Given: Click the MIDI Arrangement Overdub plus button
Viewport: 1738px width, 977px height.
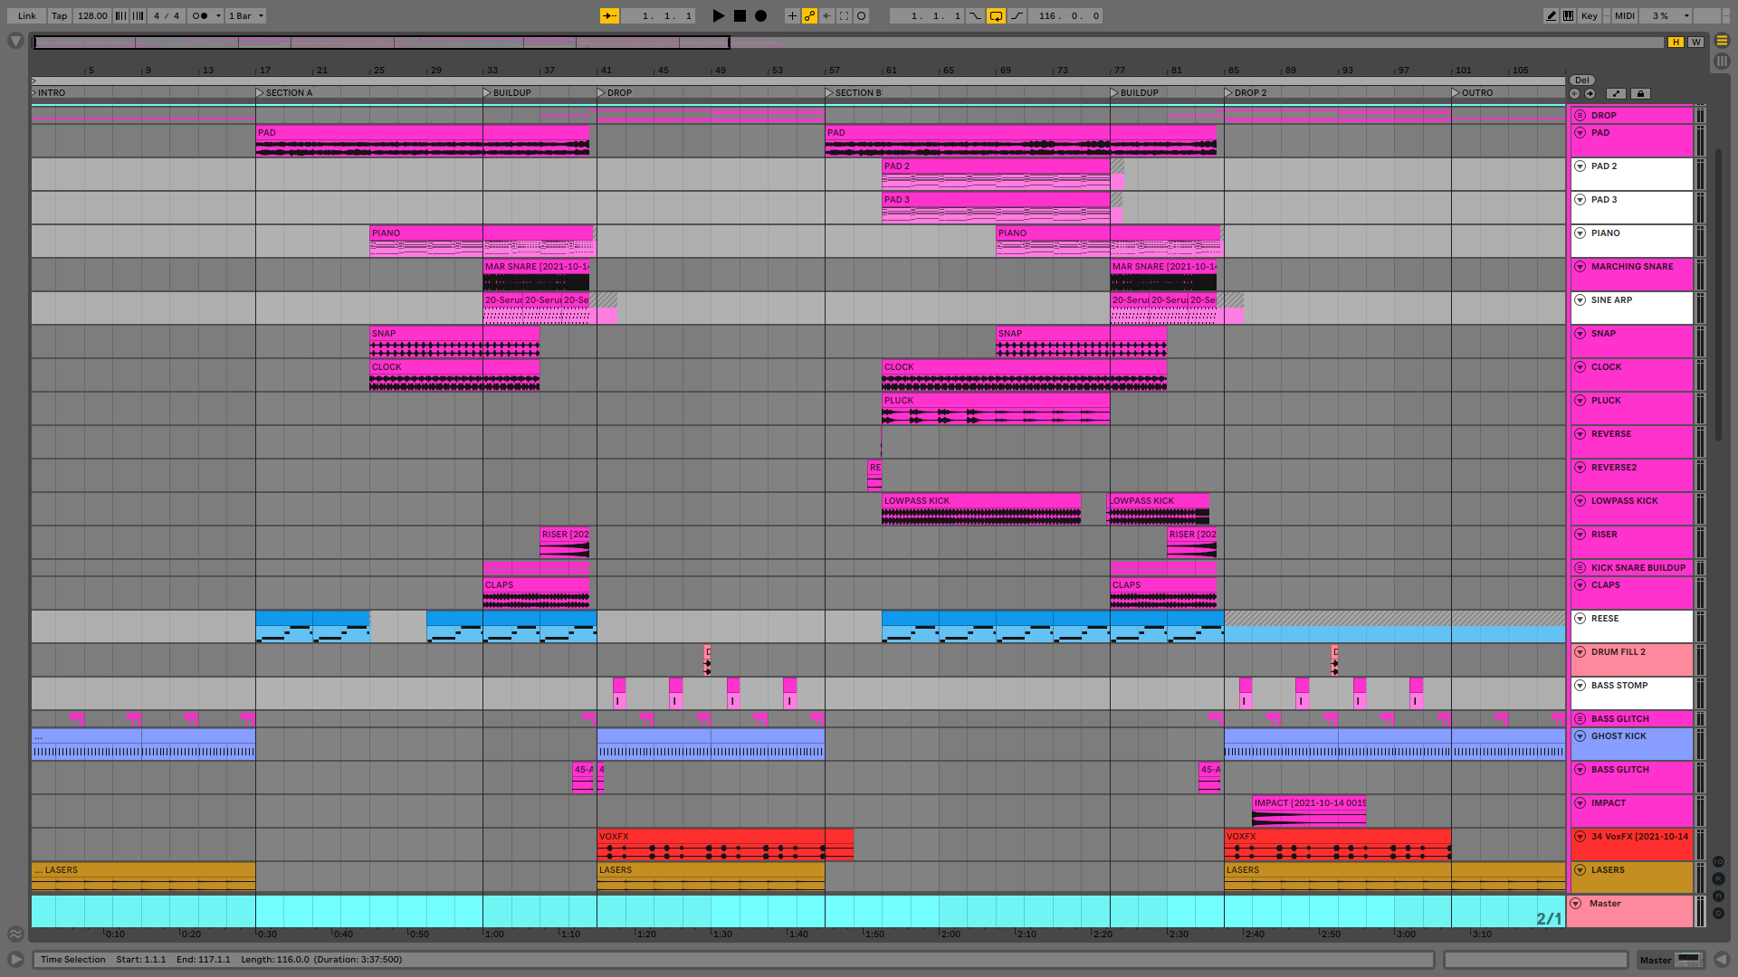Looking at the screenshot, I should click(x=792, y=15).
